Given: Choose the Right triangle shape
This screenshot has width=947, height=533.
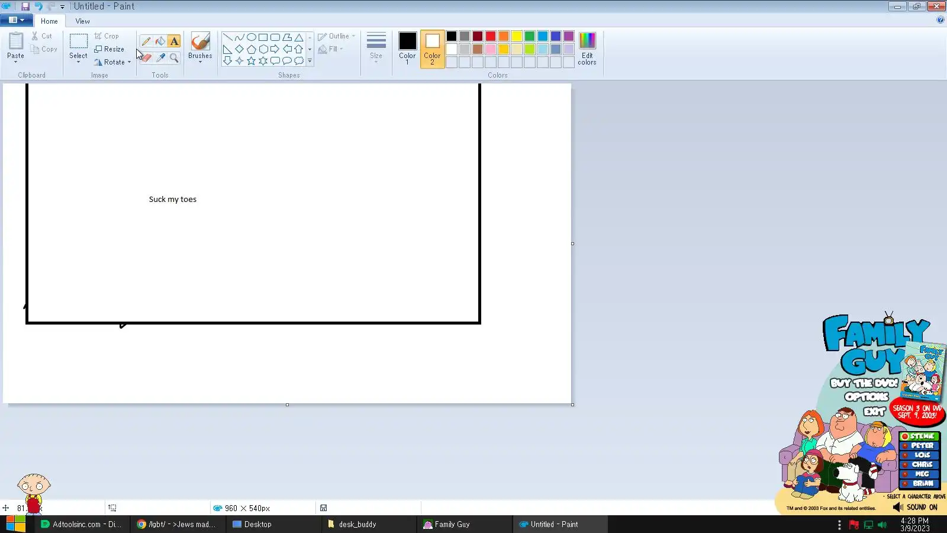Looking at the screenshot, I should click(227, 49).
